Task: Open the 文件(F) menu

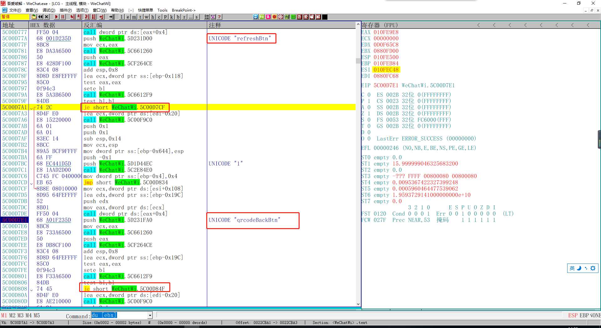Action: 15,10
